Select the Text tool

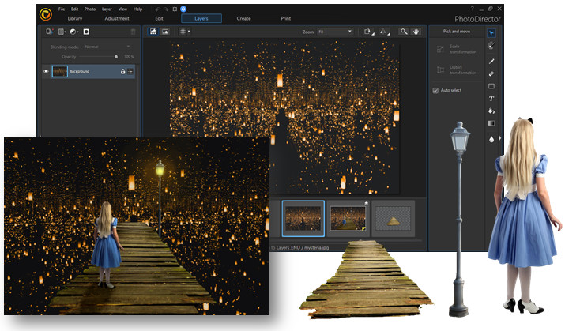click(491, 99)
